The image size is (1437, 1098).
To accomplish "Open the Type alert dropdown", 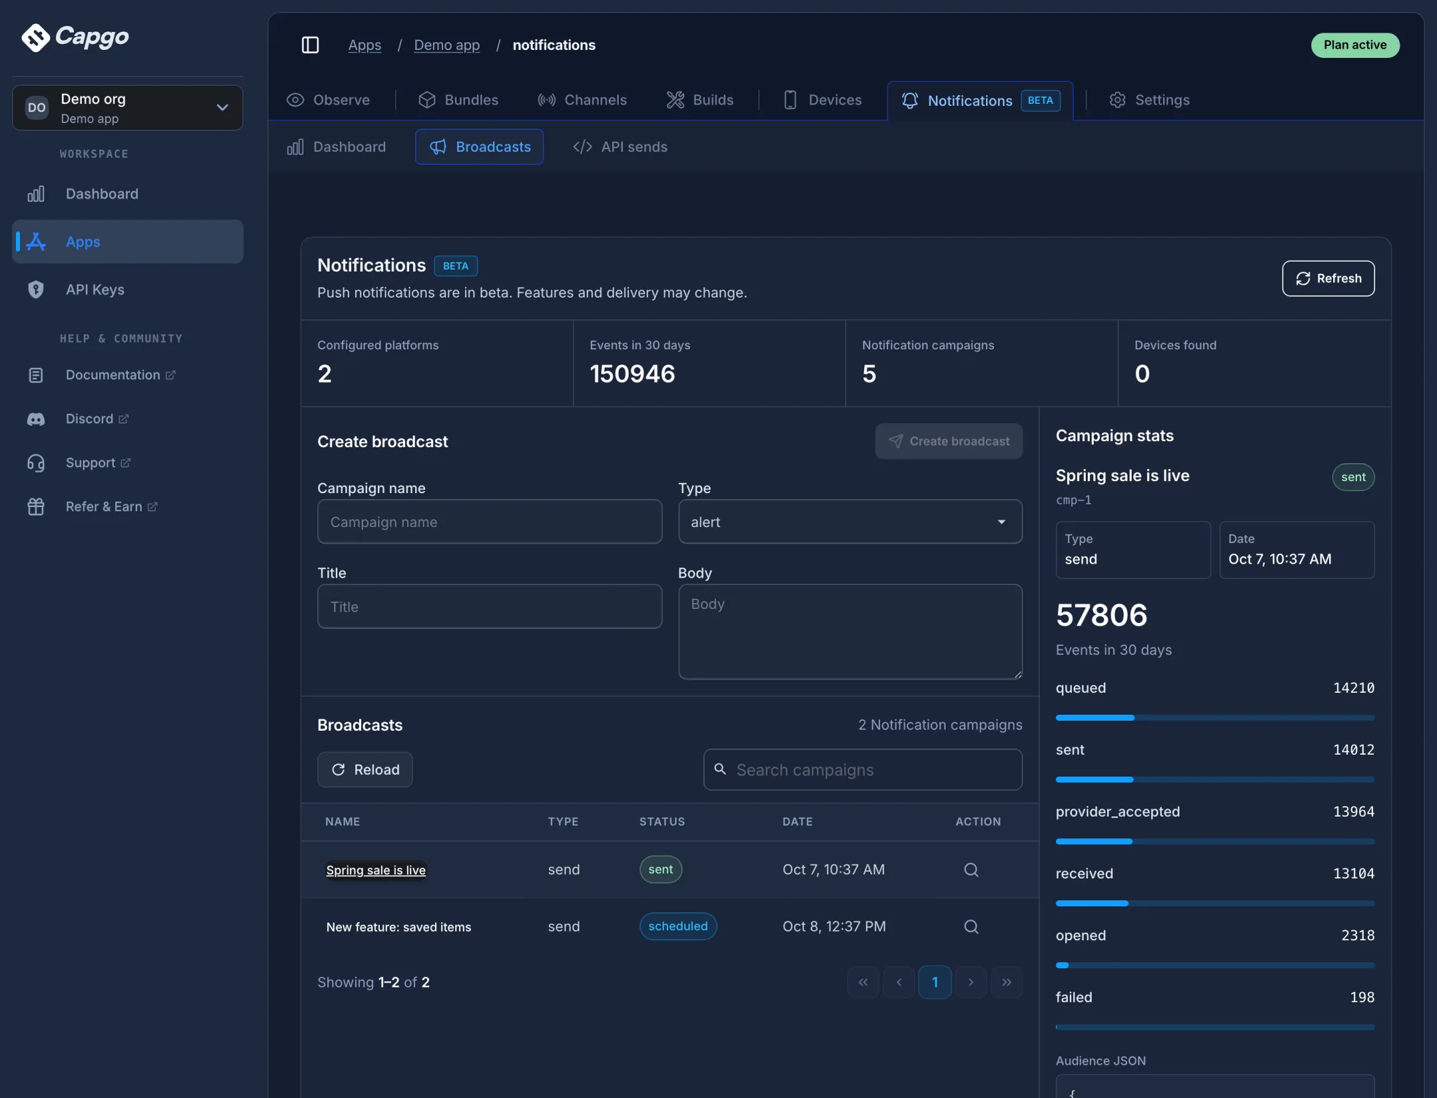I will pyautogui.click(x=850, y=522).
